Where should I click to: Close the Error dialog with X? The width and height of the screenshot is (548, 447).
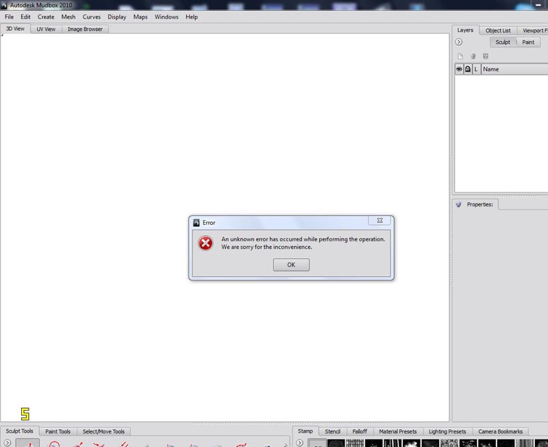[379, 220]
